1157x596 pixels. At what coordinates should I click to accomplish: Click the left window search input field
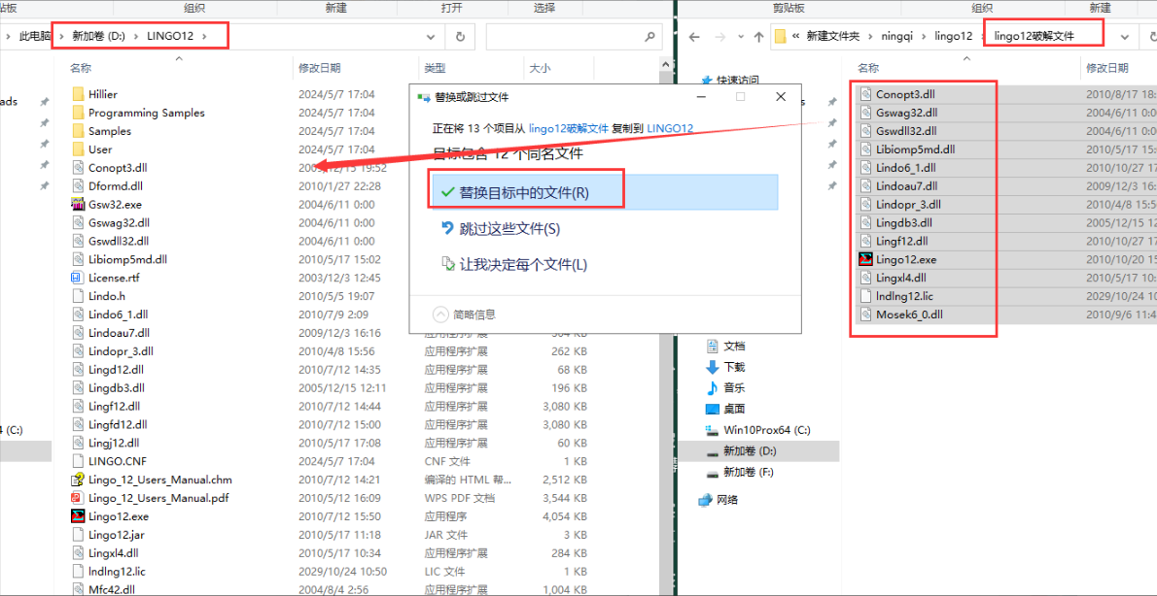point(574,36)
